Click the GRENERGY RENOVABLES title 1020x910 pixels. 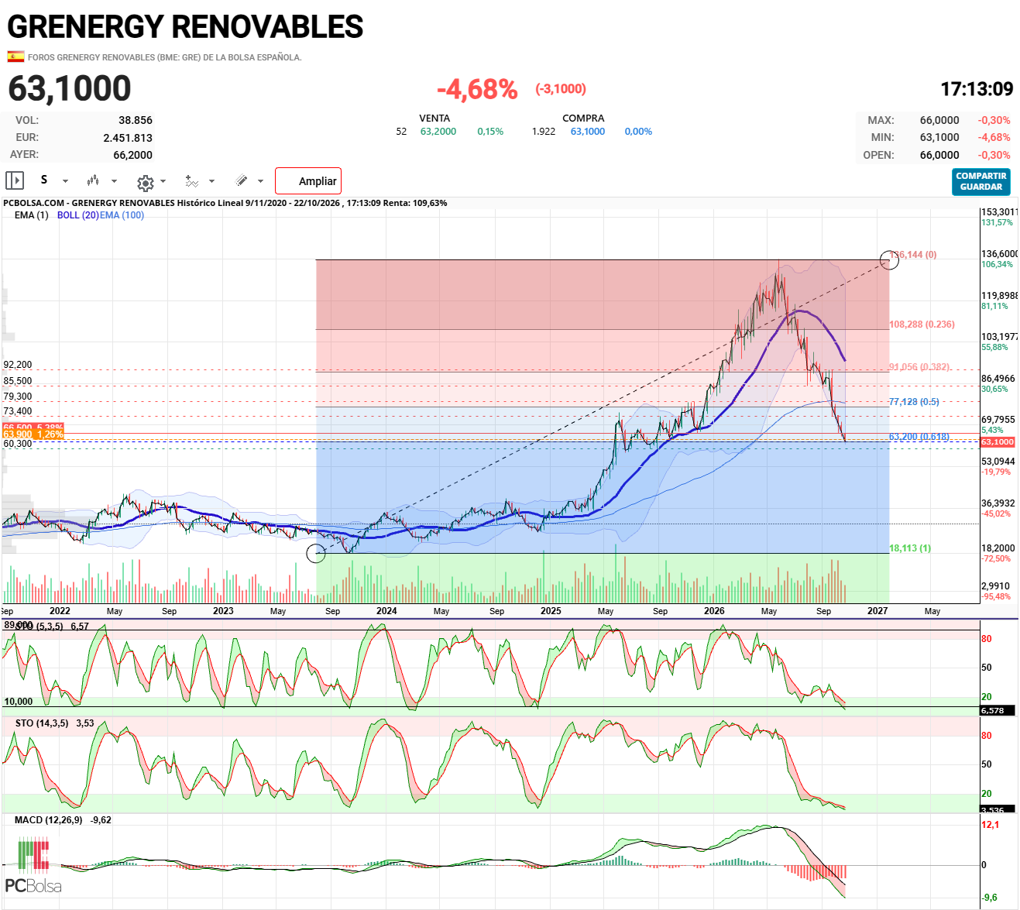click(x=185, y=27)
